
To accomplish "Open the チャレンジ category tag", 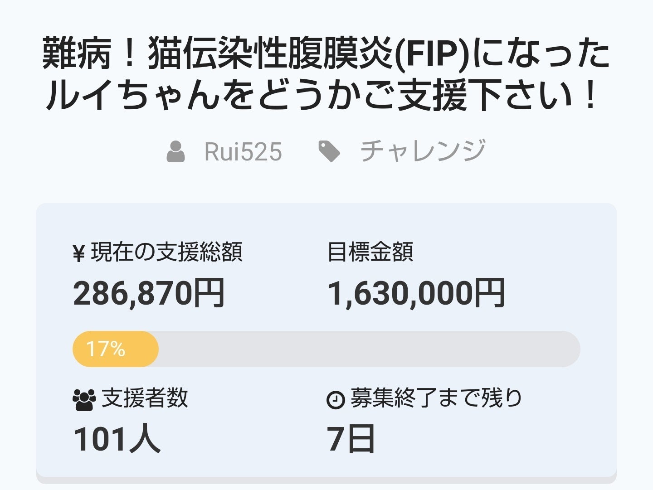I will (423, 151).
